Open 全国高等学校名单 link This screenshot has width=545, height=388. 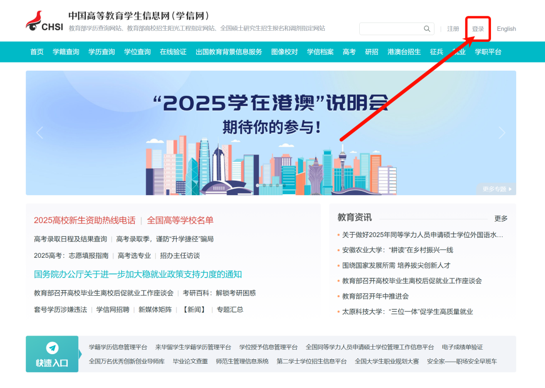180,220
